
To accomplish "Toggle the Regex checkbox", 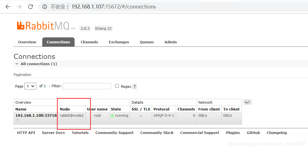I will click(117, 86).
